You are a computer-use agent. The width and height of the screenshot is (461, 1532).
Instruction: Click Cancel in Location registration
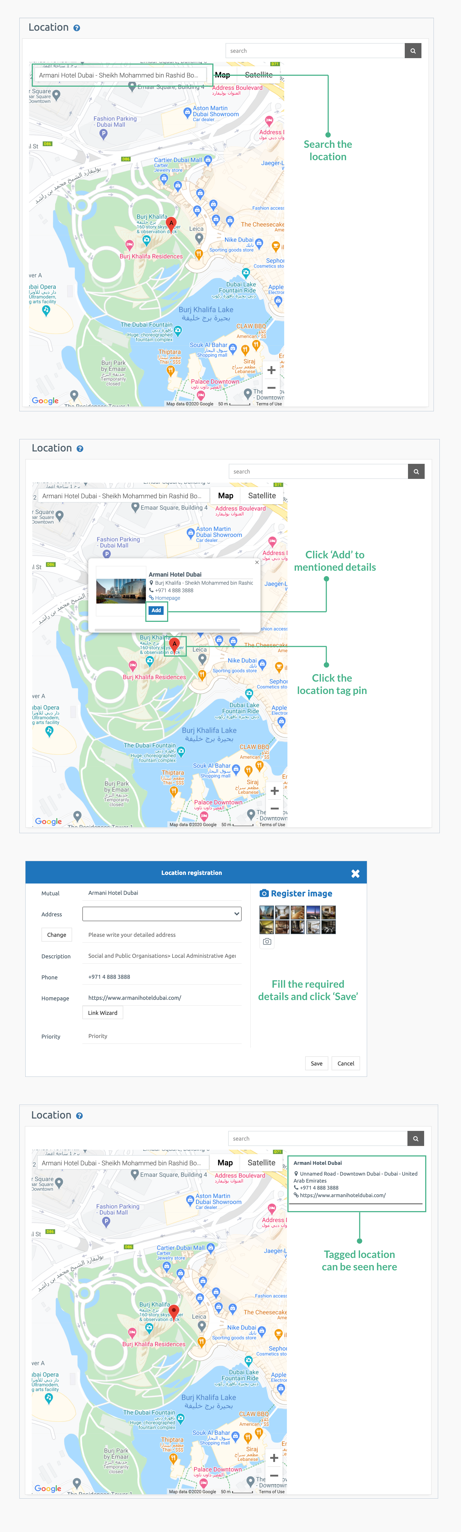coord(346,1063)
